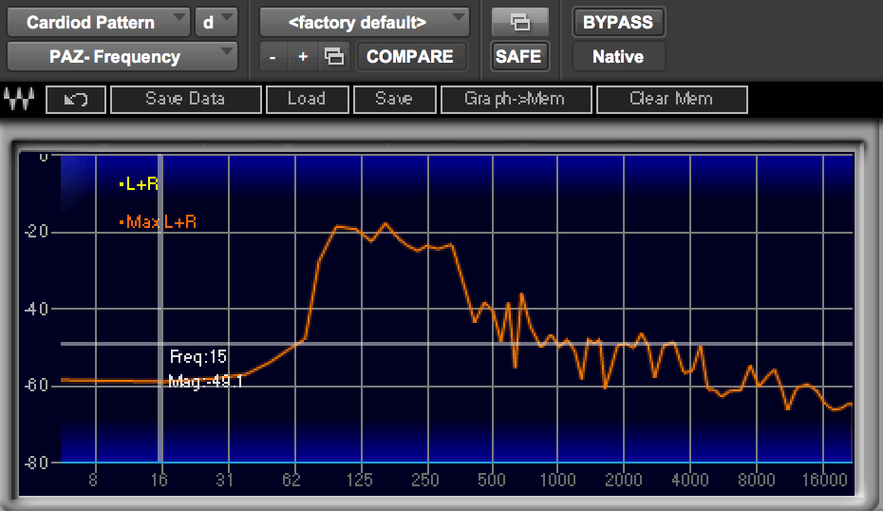Screen dimensions: 883x511
Task: Toggle the BYPASS button
Action: click(x=618, y=22)
